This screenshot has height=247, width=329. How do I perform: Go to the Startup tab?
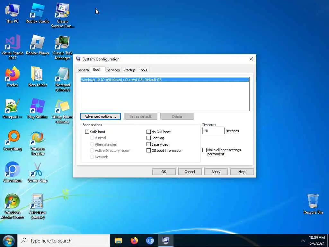point(129,70)
